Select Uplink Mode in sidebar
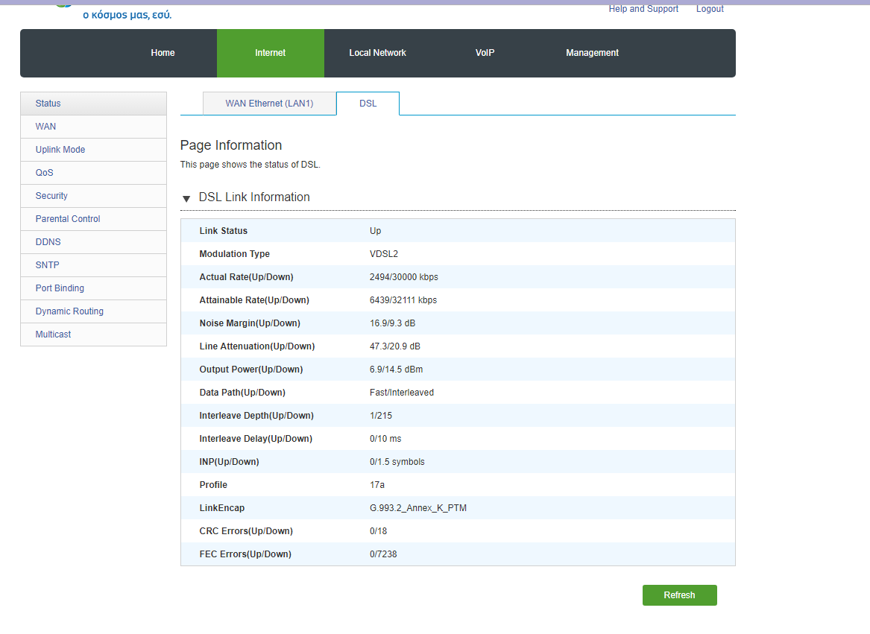Screen dimensions: 870x634 tap(60, 150)
